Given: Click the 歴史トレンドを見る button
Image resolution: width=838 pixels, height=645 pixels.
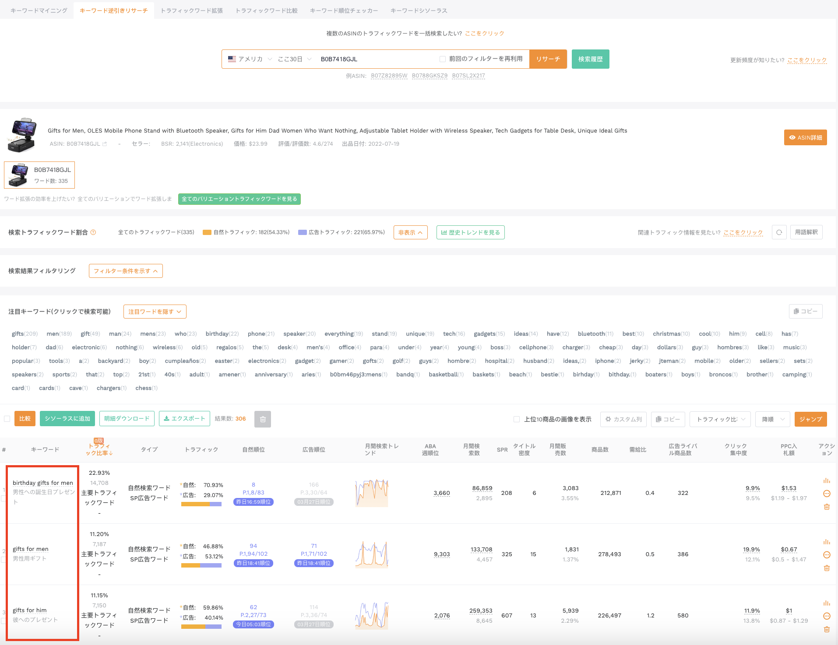Looking at the screenshot, I should click(x=471, y=232).
